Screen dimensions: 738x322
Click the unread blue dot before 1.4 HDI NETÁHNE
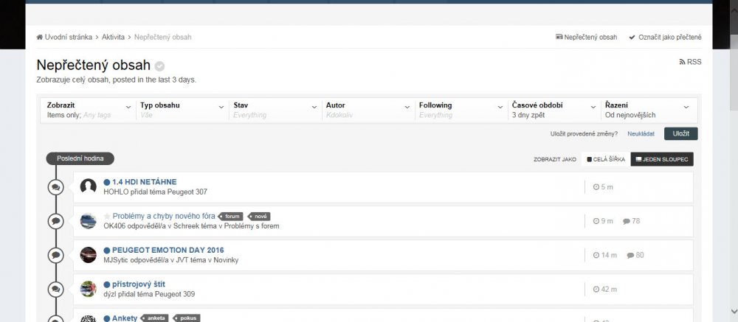click(x=107, y=183)
